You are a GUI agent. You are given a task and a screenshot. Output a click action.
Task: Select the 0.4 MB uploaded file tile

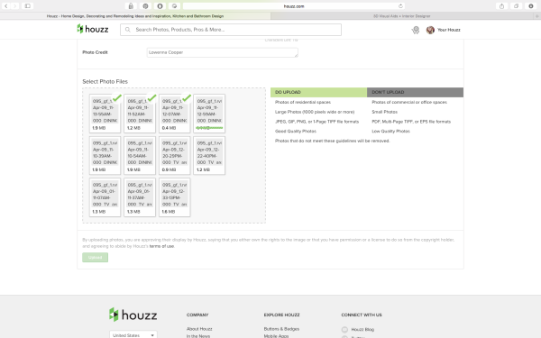(175, 114)
